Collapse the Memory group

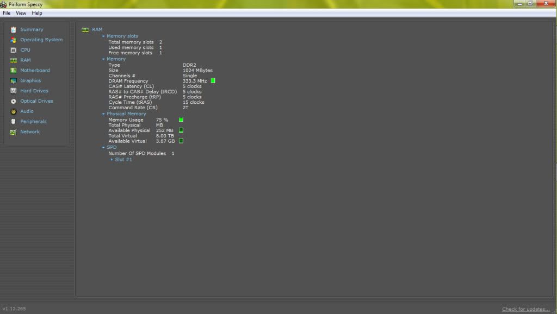pyautogui.click(x=103, y=59)
